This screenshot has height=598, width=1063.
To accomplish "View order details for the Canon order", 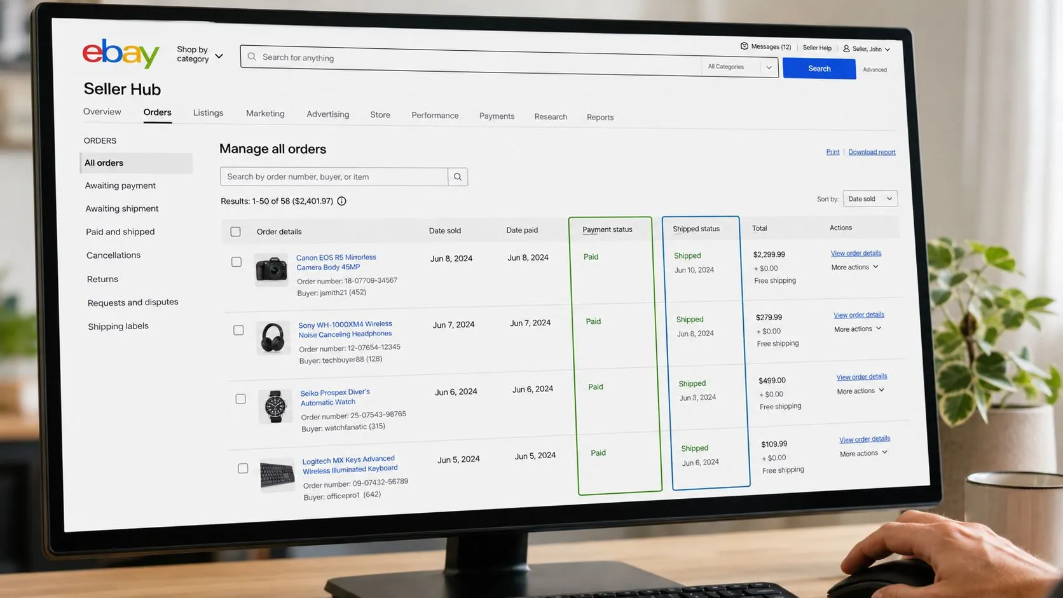I will coord(856,253).
